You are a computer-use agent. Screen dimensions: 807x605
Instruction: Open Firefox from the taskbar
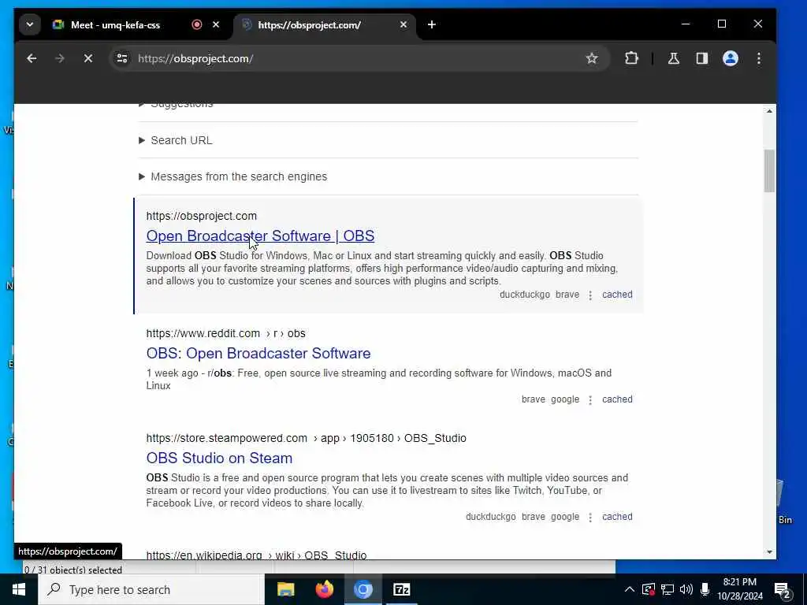click(x=324, y=589)
